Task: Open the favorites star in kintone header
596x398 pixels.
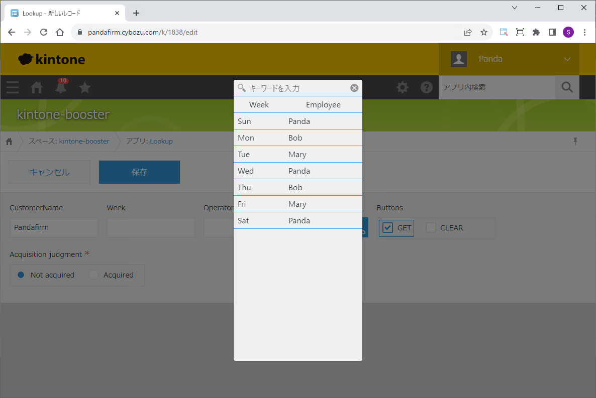Action: [x=85, y=87]
